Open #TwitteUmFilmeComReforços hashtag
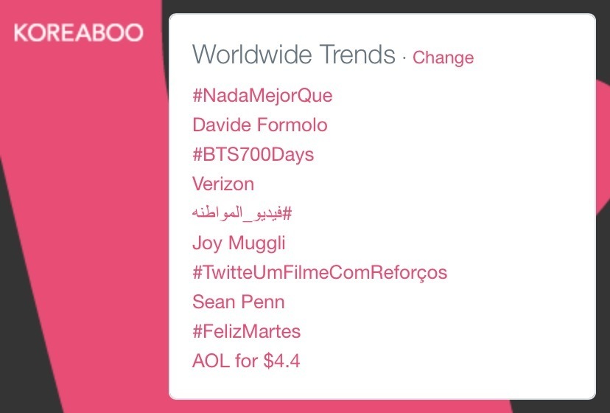The image size is (610, 413). click(320, 272)
